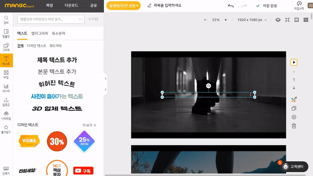This screenshot has height=176, width=313.
Task: Open the 동영상/모션 설정 dropdown button
Action: click(123, 6)
